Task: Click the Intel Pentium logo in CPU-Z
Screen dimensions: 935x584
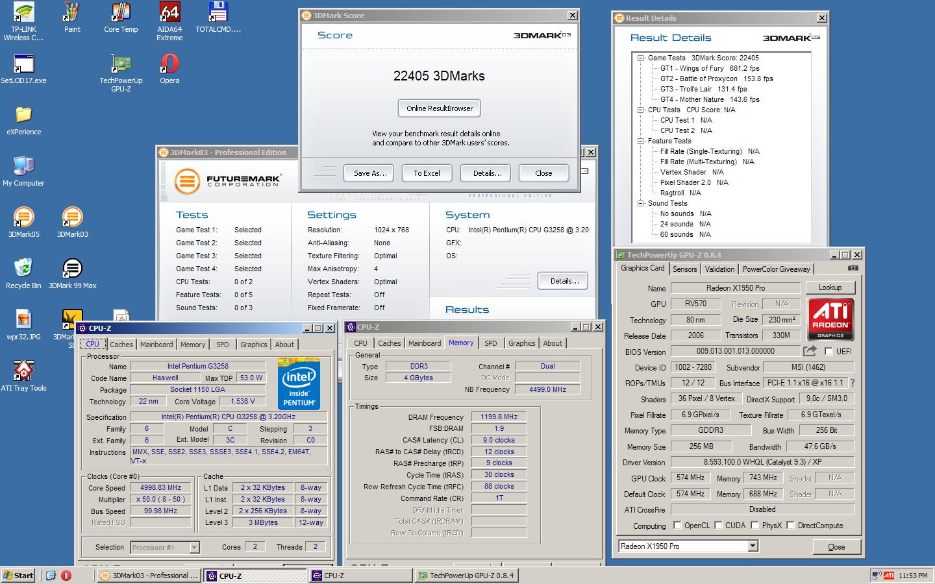Action: click(299, 383)
